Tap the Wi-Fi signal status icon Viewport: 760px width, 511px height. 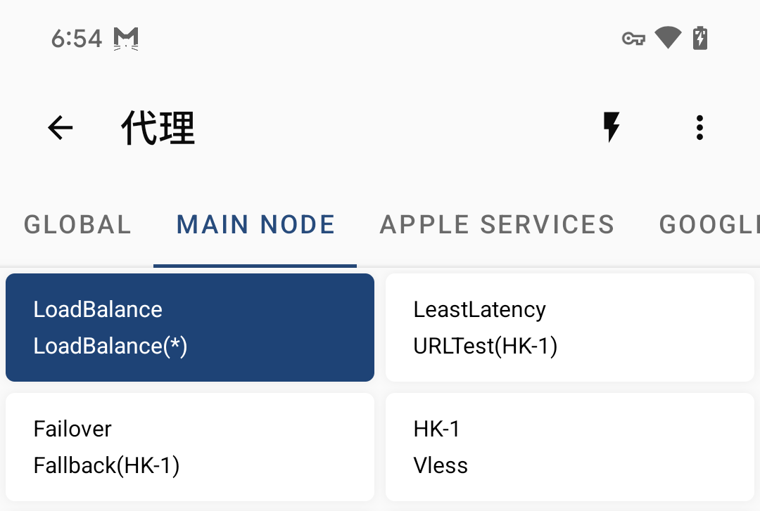(x=668, y=37)
